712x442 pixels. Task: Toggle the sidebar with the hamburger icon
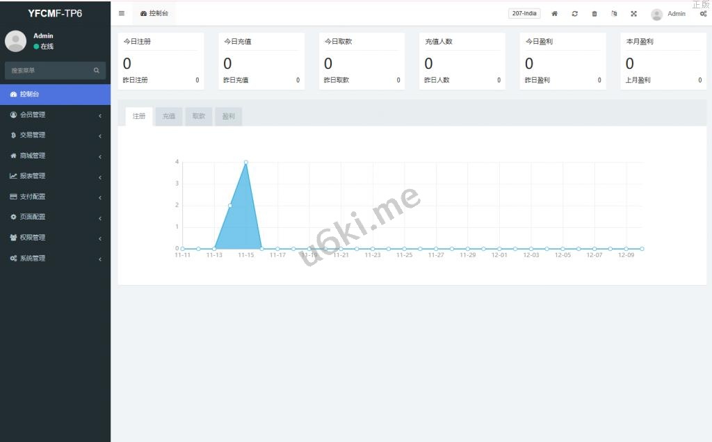tap(122, 13)
